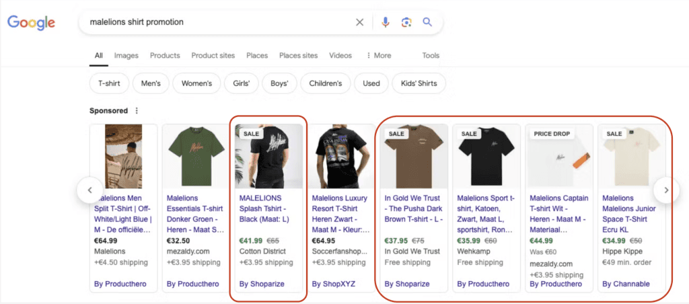Click the By Channable link
The height and width of the screenshot is (304, 689).
(x=626, y=284)
